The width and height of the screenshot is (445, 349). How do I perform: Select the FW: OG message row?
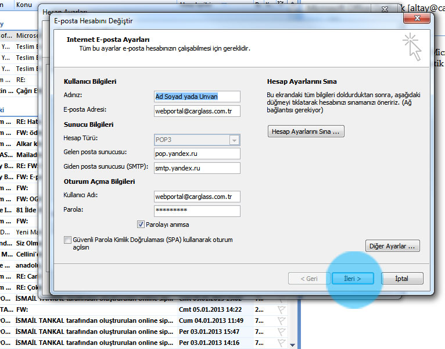tap(19, 199)
